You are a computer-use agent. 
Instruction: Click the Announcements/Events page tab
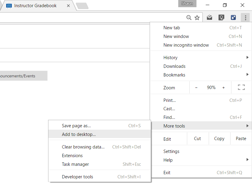point(24,76)
